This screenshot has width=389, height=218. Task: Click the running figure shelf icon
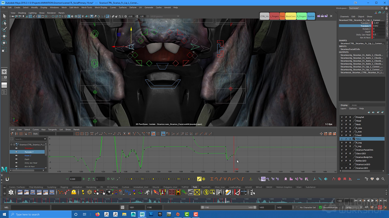pyautogui.click(x=147, y=192)
